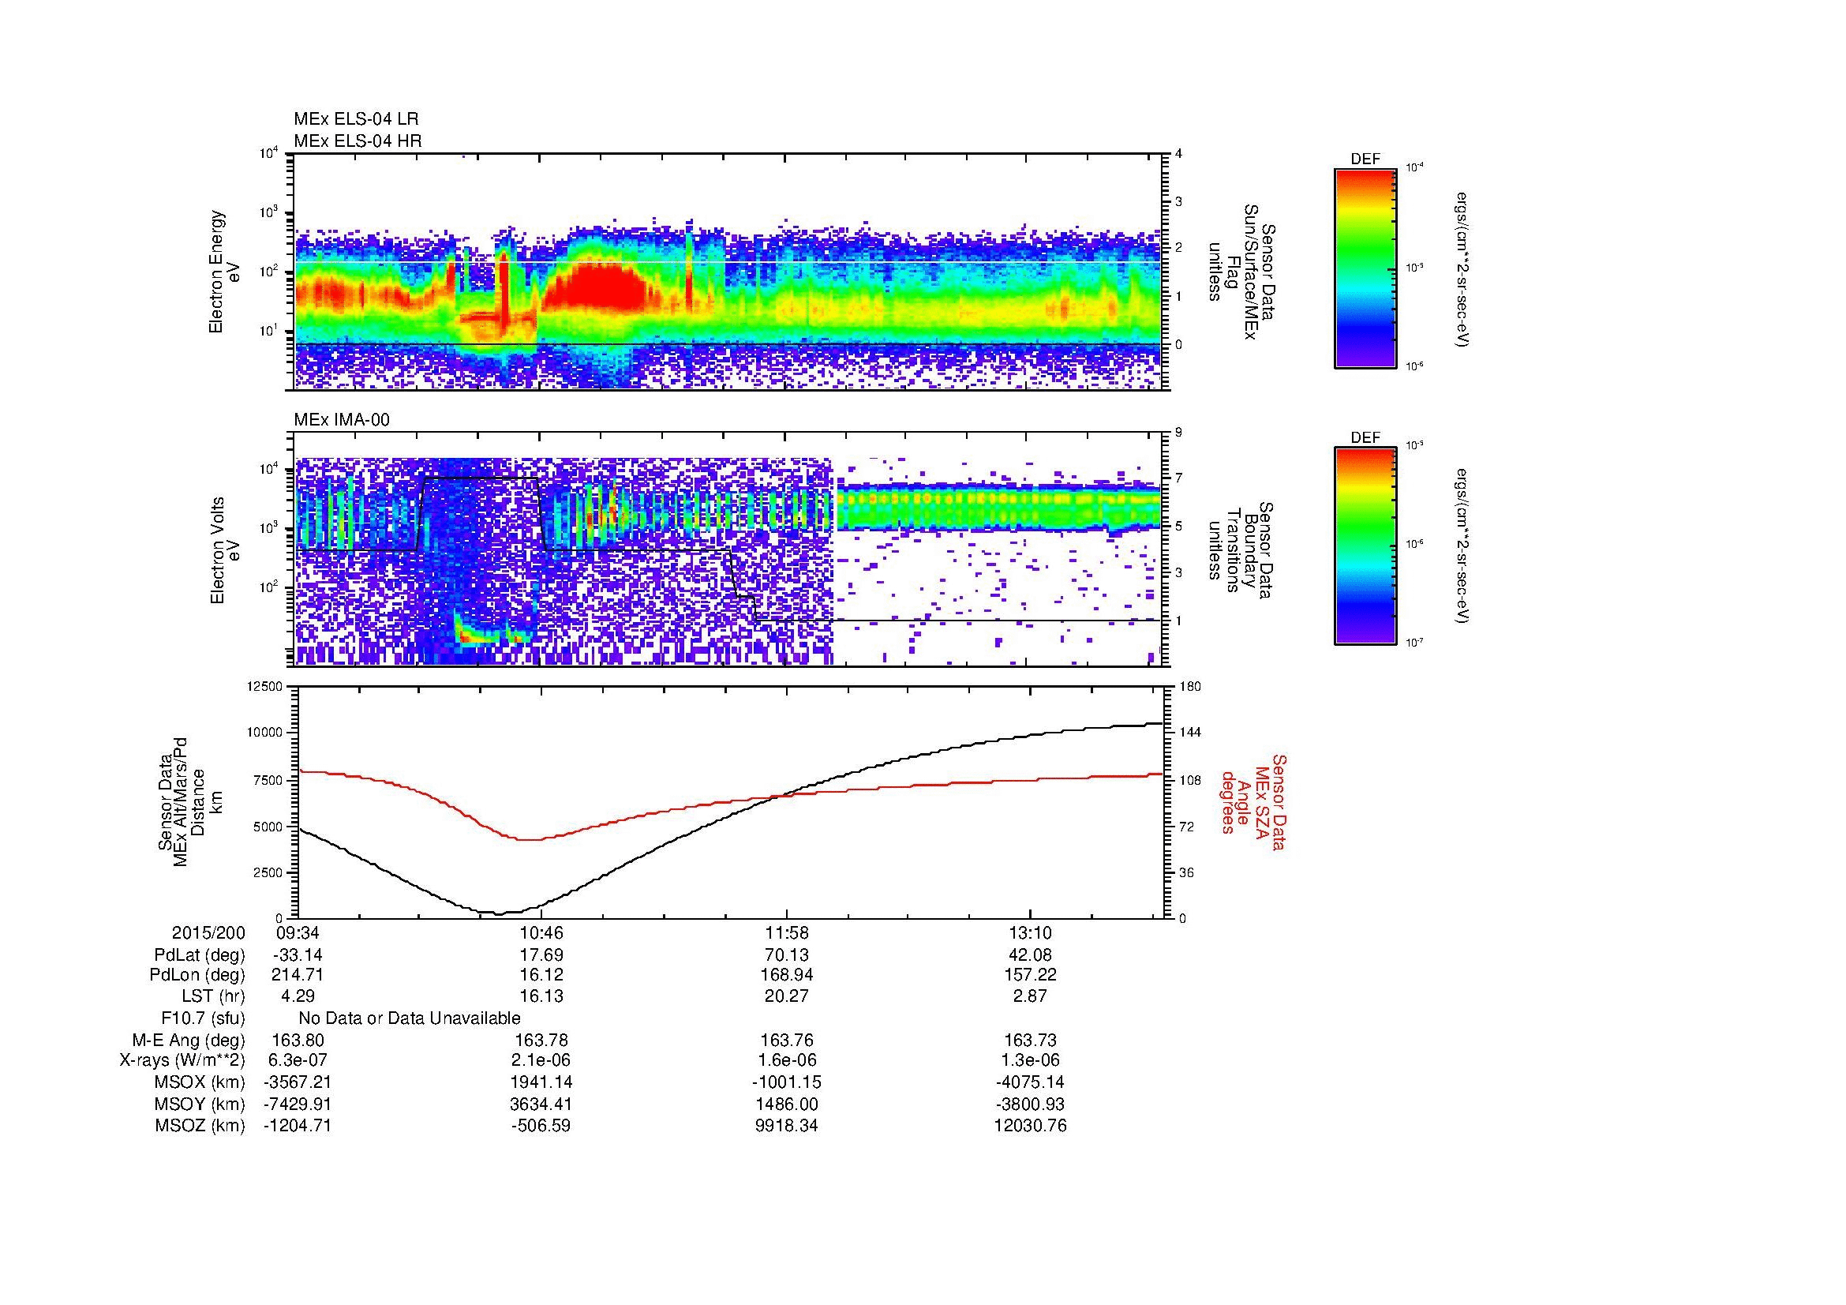Click LST value '2.87'
The height and width of the screenshot is (1305, 1846).
[x=1030, y=996]
